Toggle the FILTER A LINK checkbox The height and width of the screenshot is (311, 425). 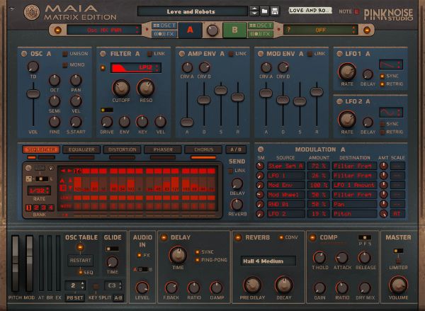pos(149,54)
